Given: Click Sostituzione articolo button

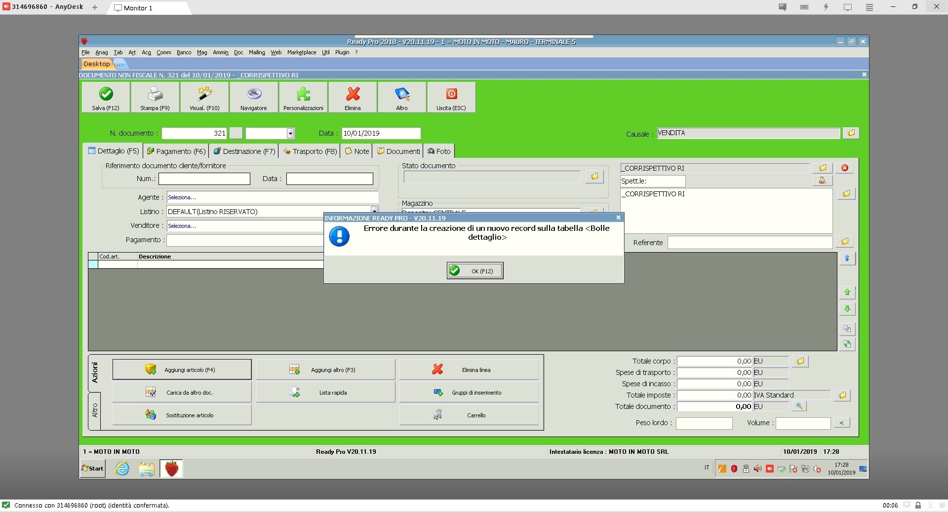Looking at the screenshot, I should point(182,415).
